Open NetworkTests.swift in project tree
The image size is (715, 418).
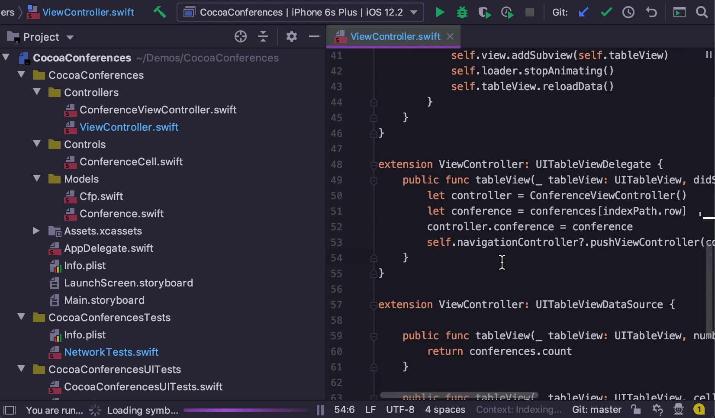point(111,352)
